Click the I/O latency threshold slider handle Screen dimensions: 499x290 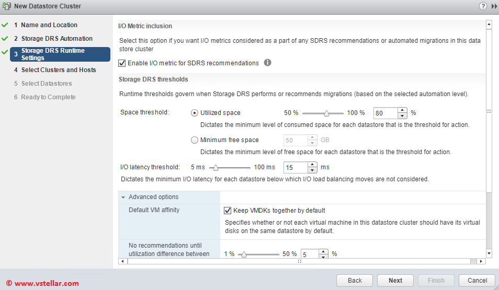pos(216,168)
